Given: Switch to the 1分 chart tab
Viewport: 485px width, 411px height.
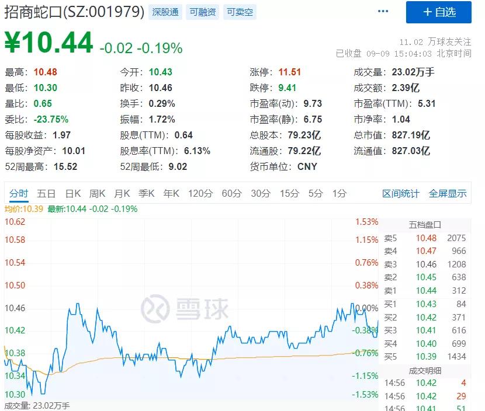Looking at the screenshot, I should (x=340, y=193).
